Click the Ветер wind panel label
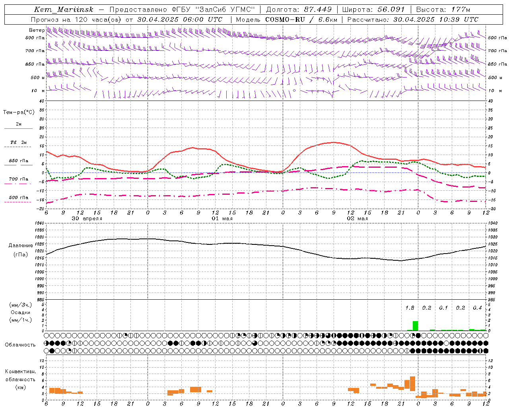This screenshot has width=509, height=407. pyautogui.click(x=37, y=30)
